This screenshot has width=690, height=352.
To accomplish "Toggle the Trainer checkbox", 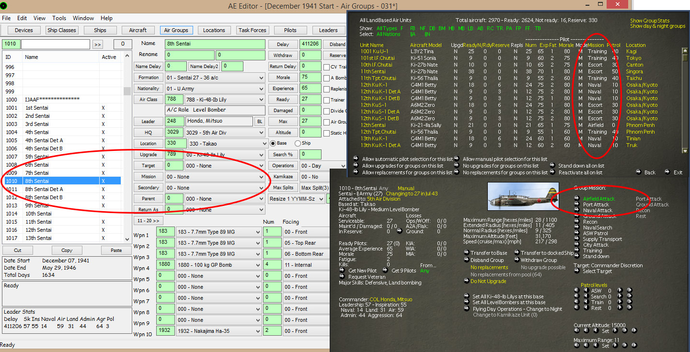I will click(326, 100).
